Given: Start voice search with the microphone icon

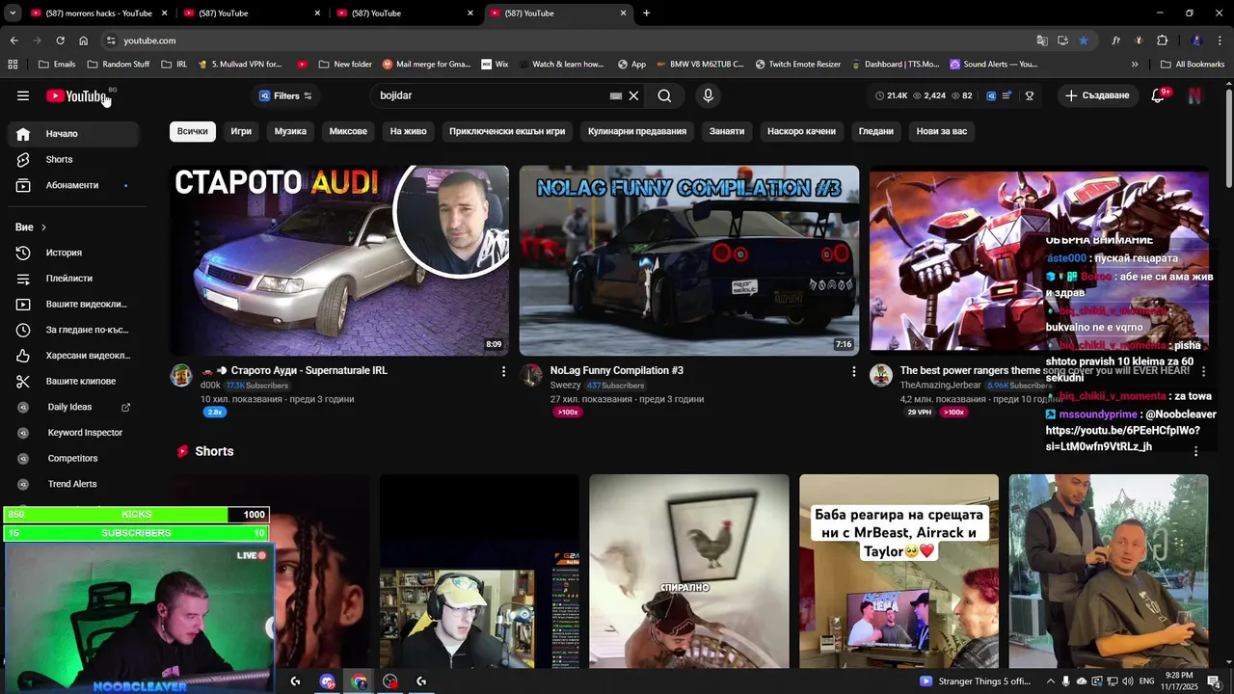Looking at the screenshot, I should point(708,95).
